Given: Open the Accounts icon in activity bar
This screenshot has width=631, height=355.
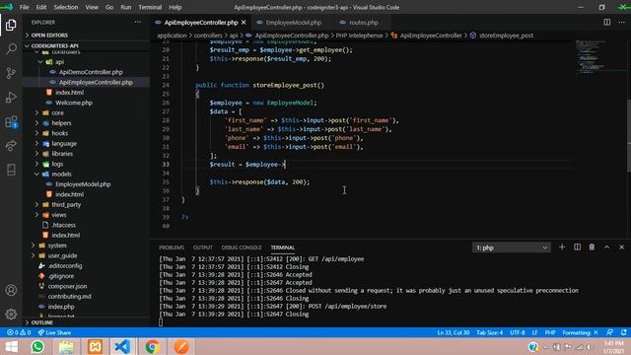Looking at the screenshot, I should (11, 290).
